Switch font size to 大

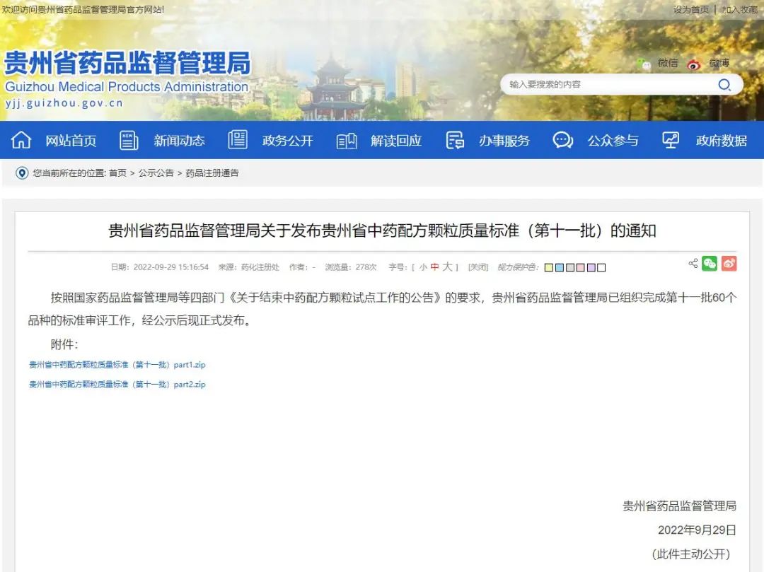pos(446,267)
